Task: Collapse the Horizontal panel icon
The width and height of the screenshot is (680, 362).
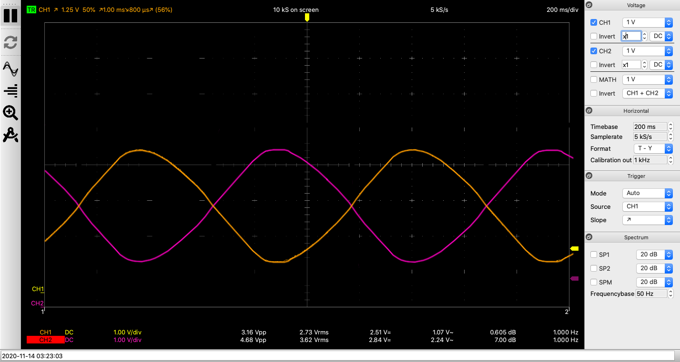Action: [x=589, y=110]
